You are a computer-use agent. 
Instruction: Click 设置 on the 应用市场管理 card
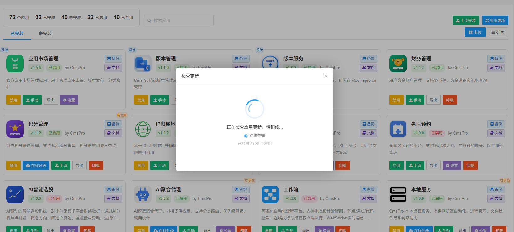tap(69, 100)
